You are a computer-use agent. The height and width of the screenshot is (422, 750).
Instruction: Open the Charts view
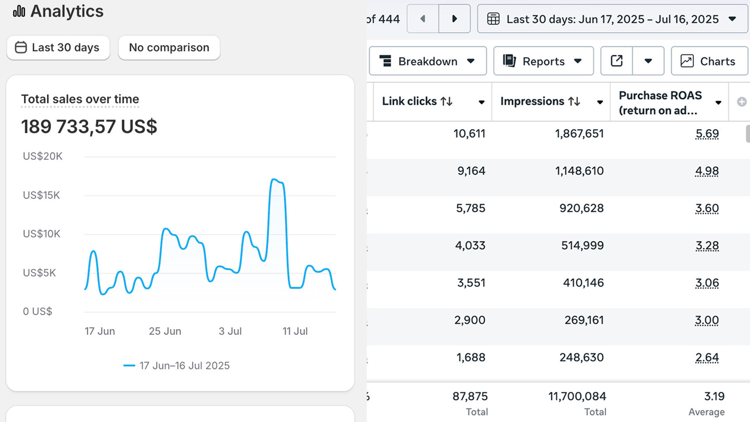[x=710, y=61]
